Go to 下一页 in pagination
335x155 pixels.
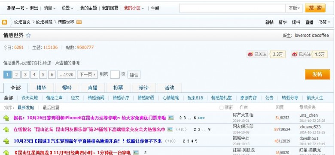point(87,75)
